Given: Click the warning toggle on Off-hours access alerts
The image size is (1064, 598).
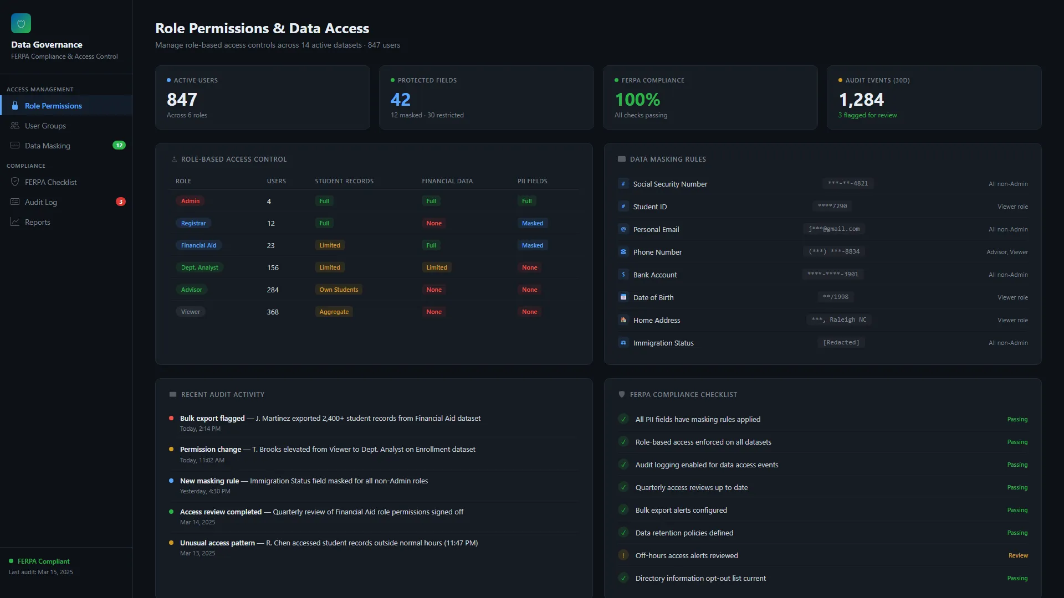Looking at the screenshot, I should click(x=623, y=555).
